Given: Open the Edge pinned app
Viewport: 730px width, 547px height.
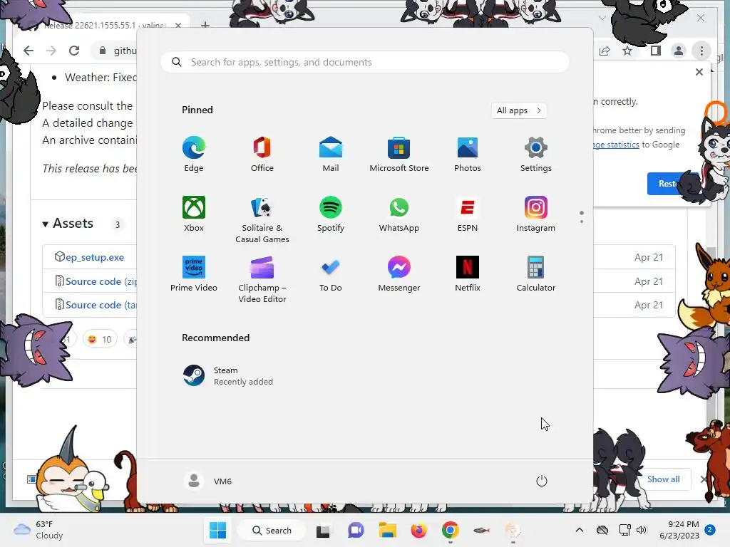Looking at the screenshot, I should coord(194,155).
